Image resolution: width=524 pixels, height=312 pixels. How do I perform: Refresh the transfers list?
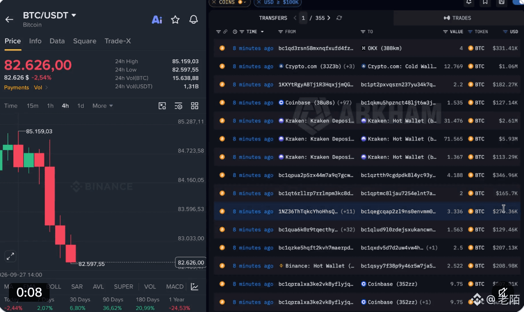click(x=339, y=18)
